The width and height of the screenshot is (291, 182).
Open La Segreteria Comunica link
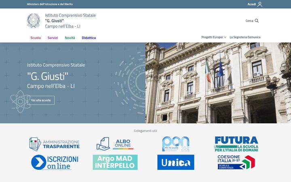click(245, 37)
